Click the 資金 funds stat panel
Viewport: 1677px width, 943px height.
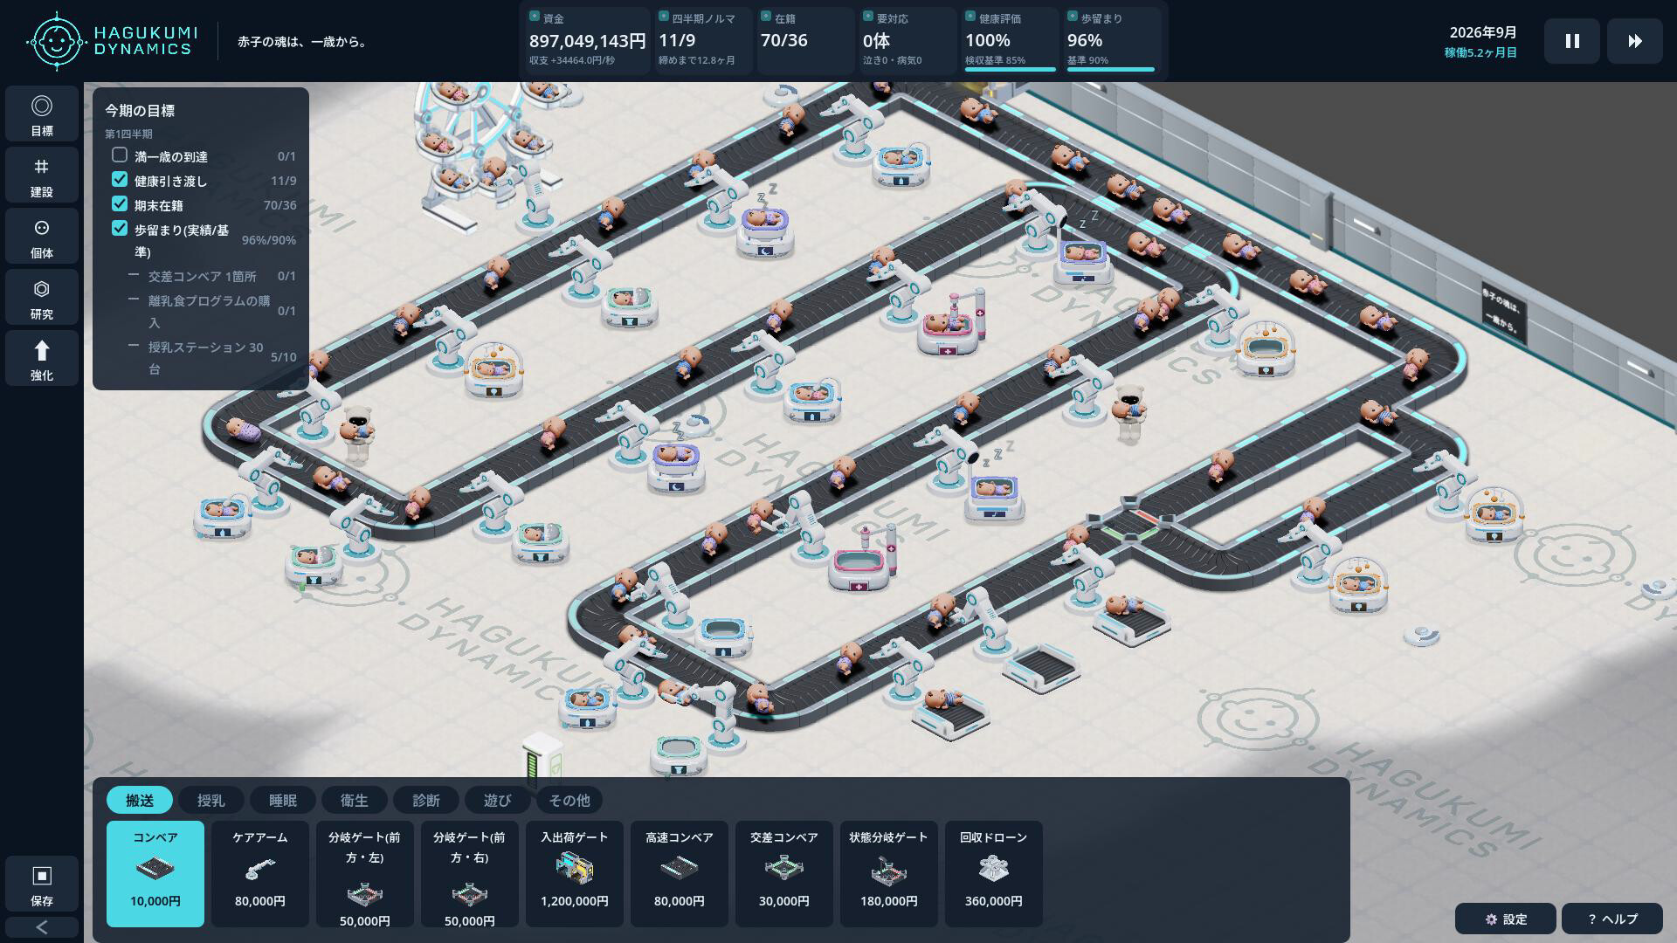pyautogui.click(x=587, y=40)
